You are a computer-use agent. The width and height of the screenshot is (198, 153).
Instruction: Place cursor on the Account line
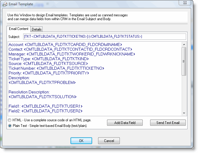(65, 44)
